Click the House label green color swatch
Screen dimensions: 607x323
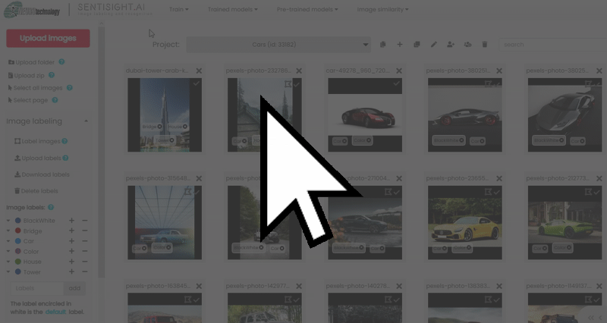click(17, 262)
